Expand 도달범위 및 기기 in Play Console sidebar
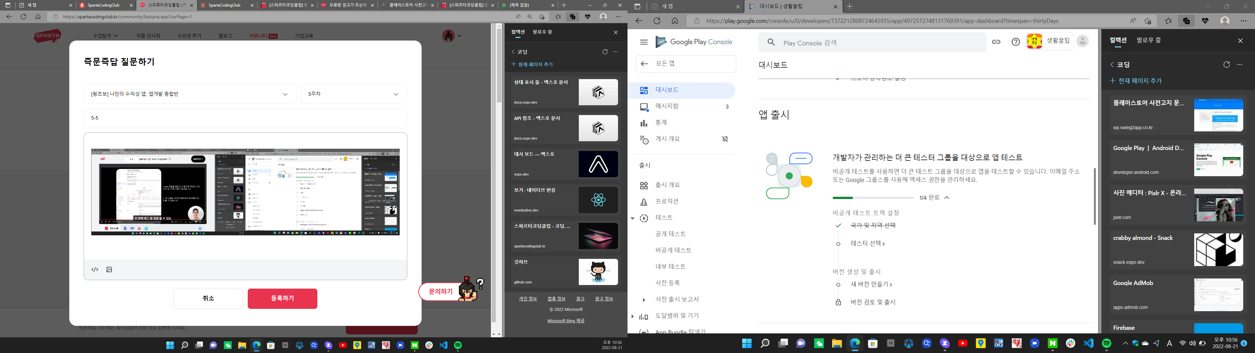 pyautogui.click(x=632, y=316)
